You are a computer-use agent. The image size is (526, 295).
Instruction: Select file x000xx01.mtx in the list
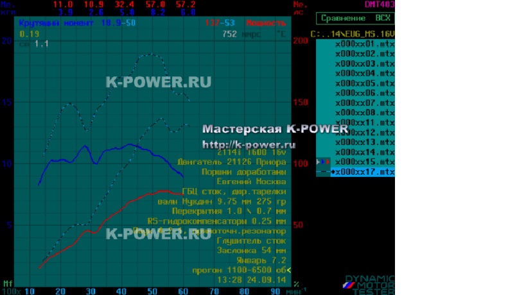pyautogui.click(x=365, y=44)
